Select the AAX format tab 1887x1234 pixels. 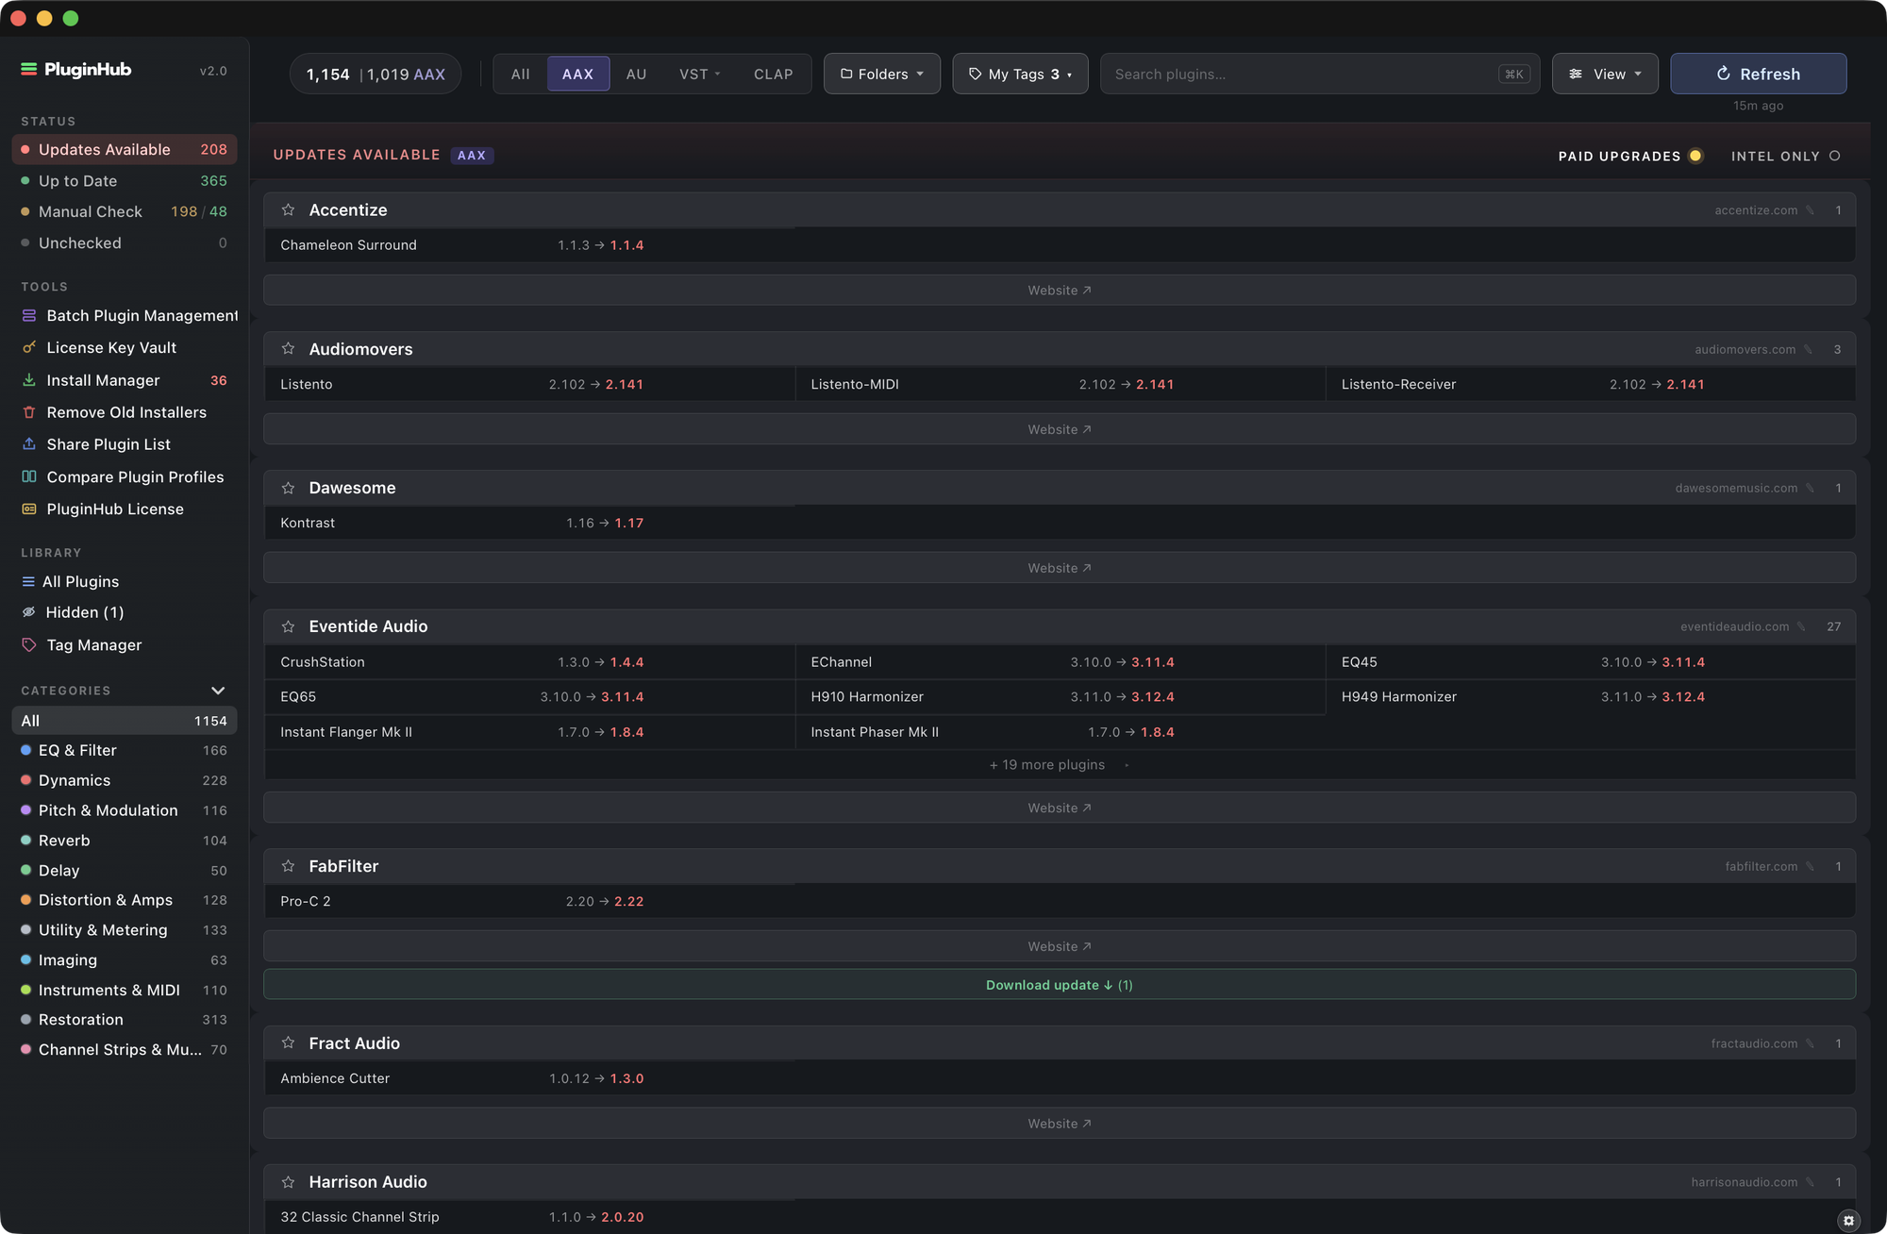(578, 74)
